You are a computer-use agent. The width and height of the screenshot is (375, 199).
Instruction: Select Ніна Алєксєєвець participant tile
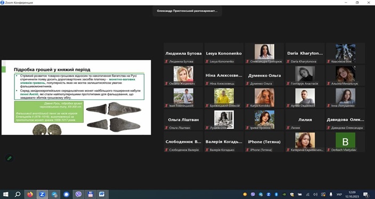224,76
